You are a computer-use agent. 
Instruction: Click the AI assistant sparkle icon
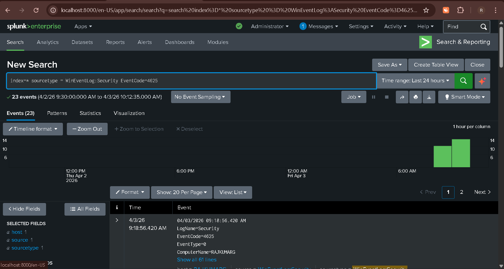(x=482, y=81)
